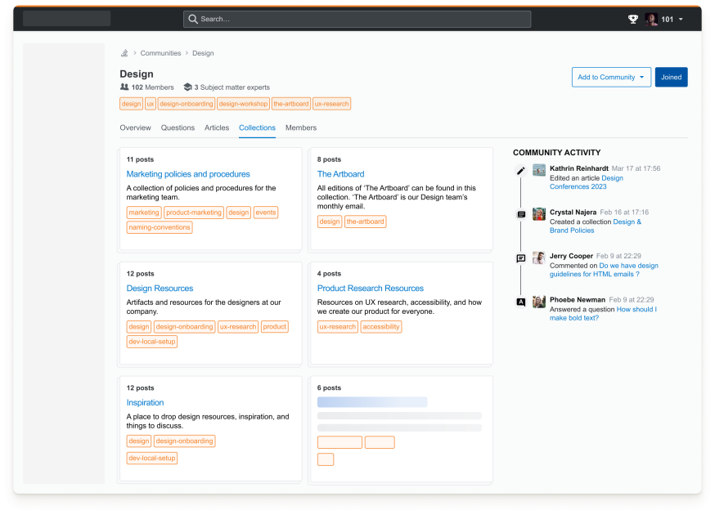Open Crystal Najera's avatar

click(539, 213)
